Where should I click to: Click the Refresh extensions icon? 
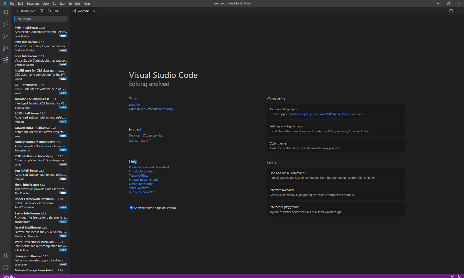pyautogui.click(x=49, y=11)
